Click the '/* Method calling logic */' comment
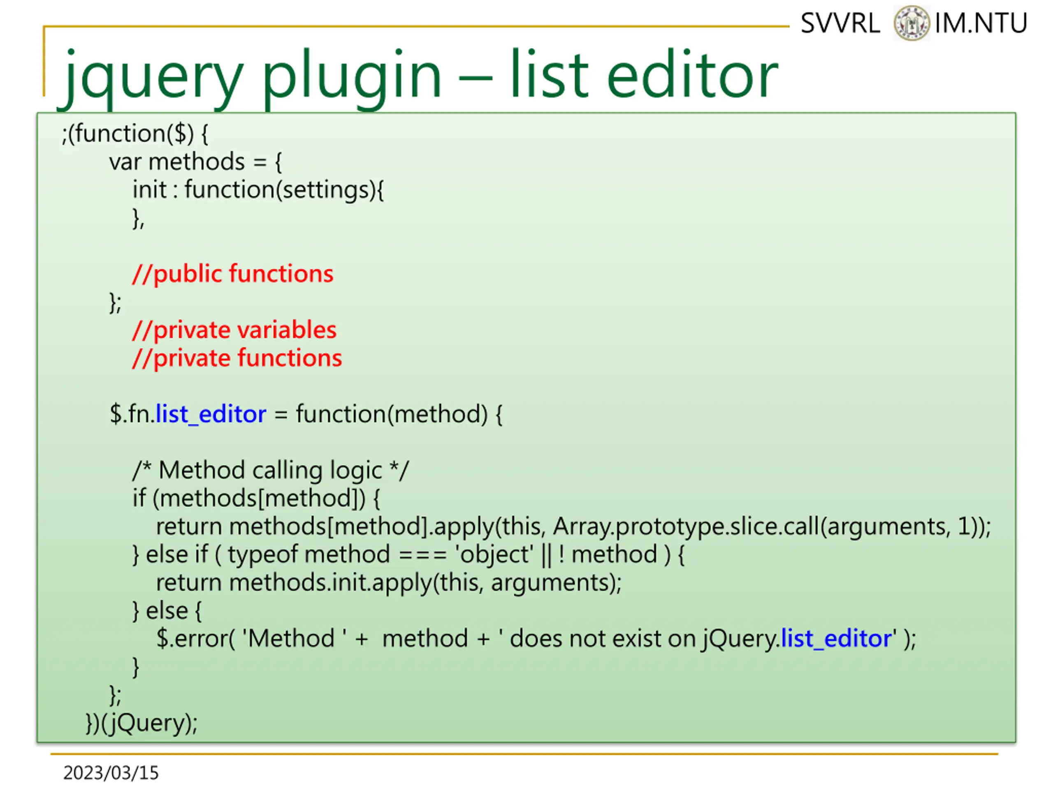 [x=270, y=471]
